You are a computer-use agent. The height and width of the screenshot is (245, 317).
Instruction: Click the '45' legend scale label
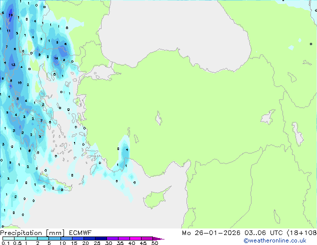point(143,243)
